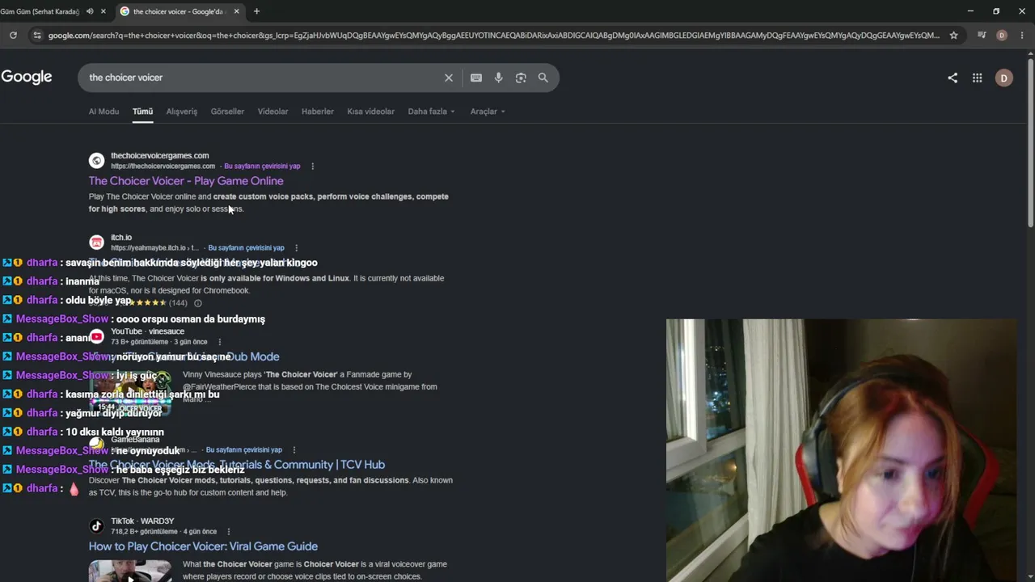Click '718,2 B+ görüntüleme' view count text
This screenshot has height=582, width=1035.
(x=144, y=532)
